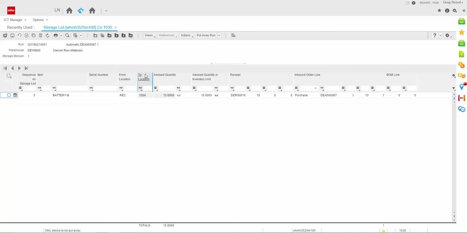Click the blue process navigator icon
This screenshot has height=233, width=467.
coord(81,11)
